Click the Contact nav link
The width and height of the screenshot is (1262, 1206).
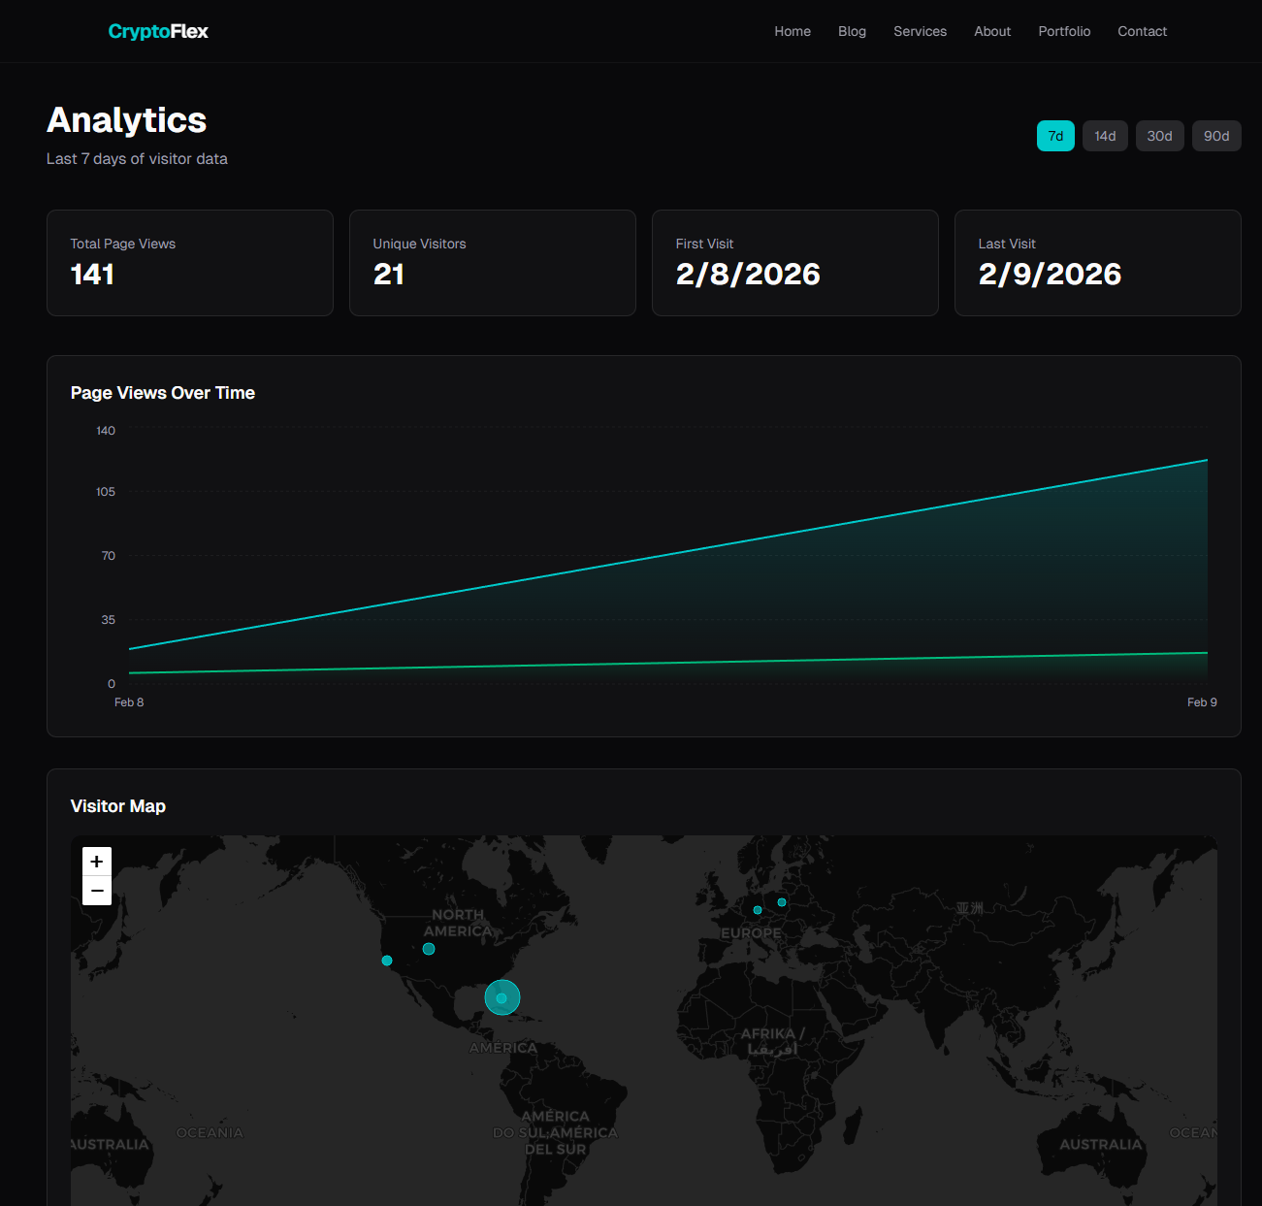click(x=1142, y=31)
